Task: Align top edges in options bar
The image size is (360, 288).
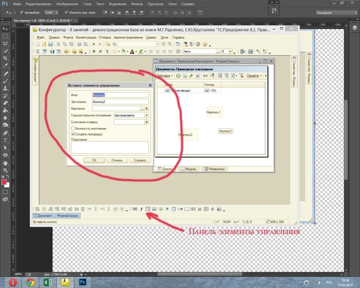Action: click(105, 13)
